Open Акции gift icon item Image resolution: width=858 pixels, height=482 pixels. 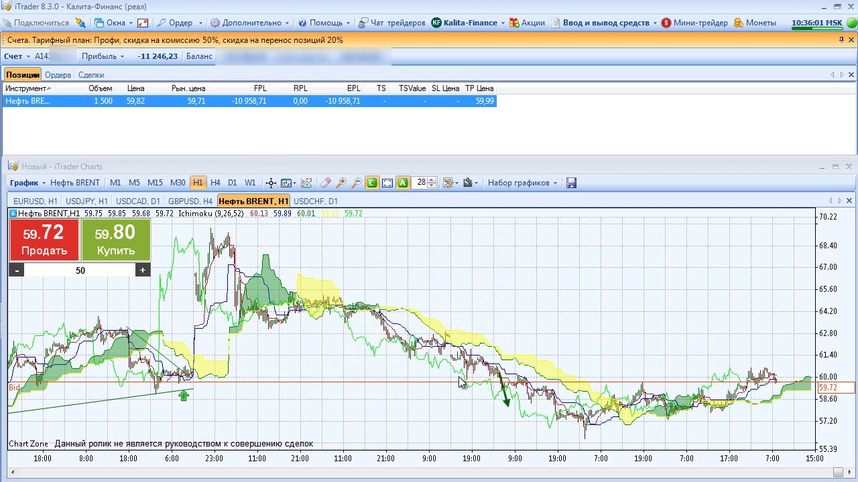click(527, 23)
